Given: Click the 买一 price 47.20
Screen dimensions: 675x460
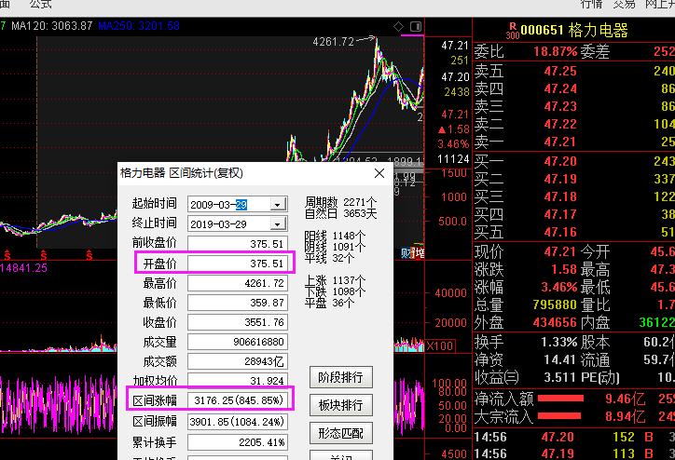Looking at the screenshot, I should tap(560, 161).
